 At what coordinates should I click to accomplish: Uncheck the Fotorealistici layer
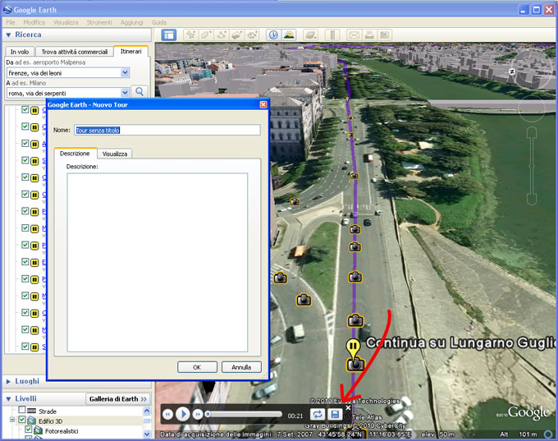point(29,430)
